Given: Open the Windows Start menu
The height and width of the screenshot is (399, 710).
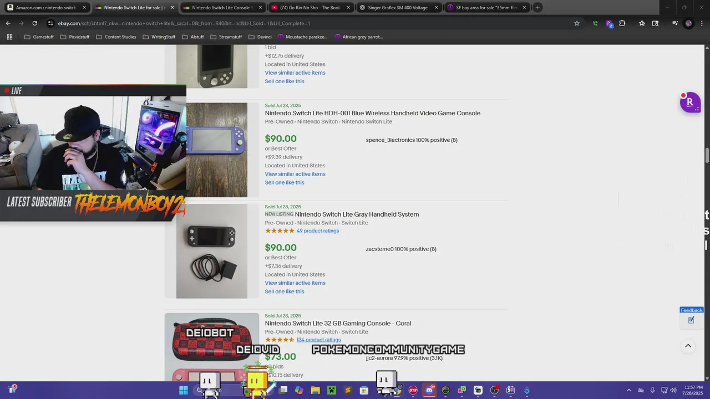Looking at the screenshot, I should 184,390.
